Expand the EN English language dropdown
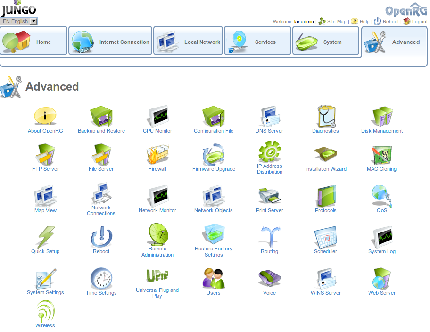 pos(19,21)
